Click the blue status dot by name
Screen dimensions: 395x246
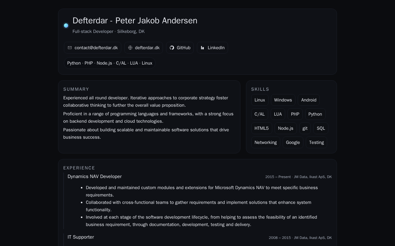[x=66, y=26]
